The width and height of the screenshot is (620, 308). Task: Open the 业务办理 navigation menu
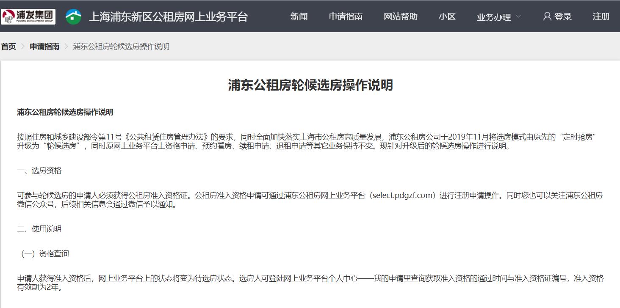click(494, 17)
